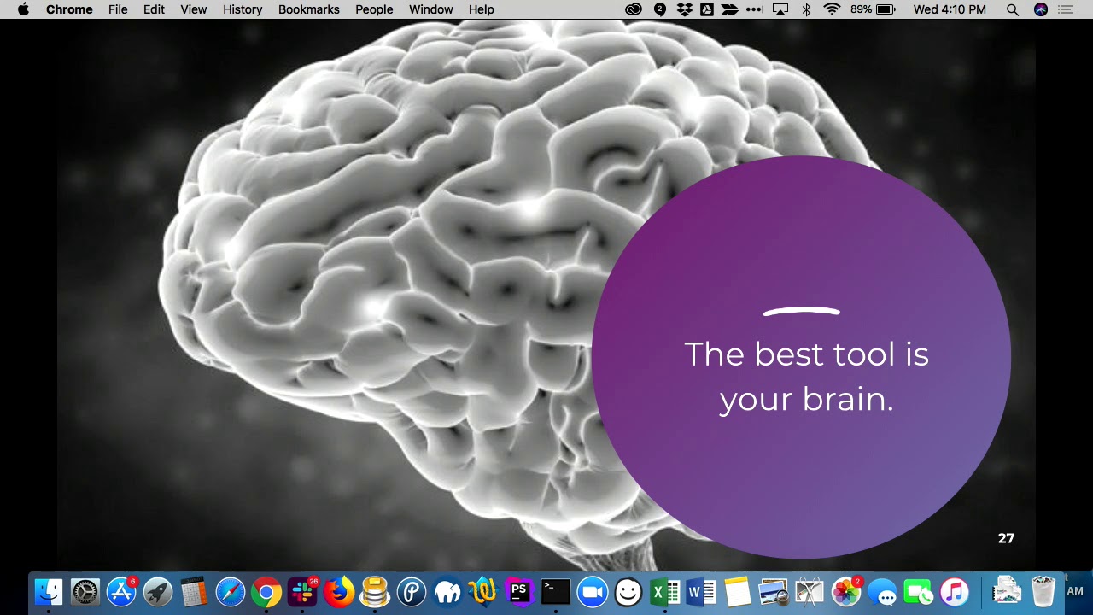Launch Microsoft Word from the dock
Screen dimensions: 1093x615
pyautogui.click(x=701, y=591)
